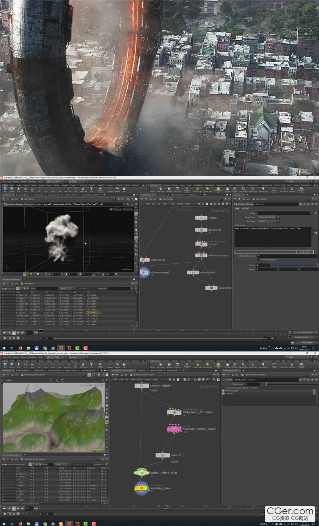
Task: Open the Start menu on the 05/01/2019 taskbar
Action: coord(4,348)
